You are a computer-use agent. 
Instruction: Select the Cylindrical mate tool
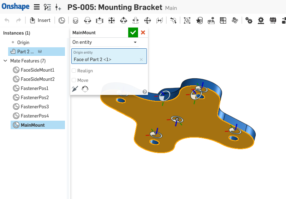tap(124, 20)
